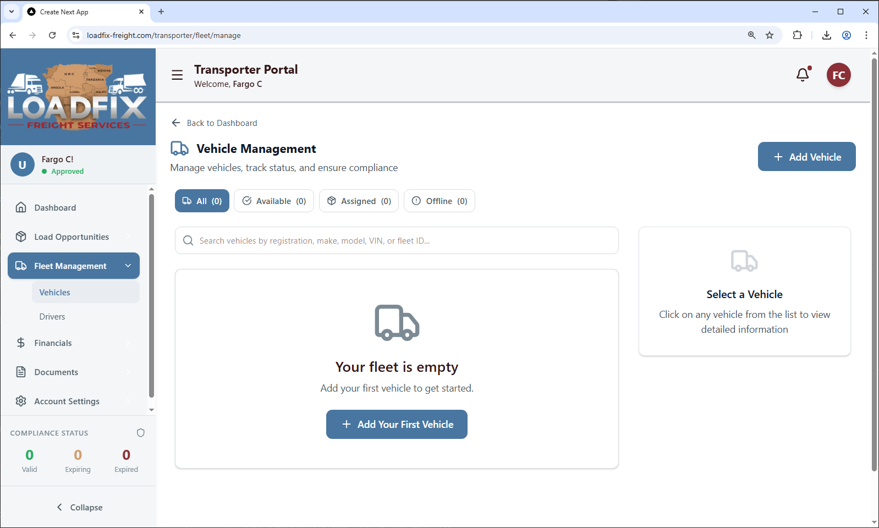Go to Dashboard in sidebar
The image size is (879, 528).
click(55, 208)
